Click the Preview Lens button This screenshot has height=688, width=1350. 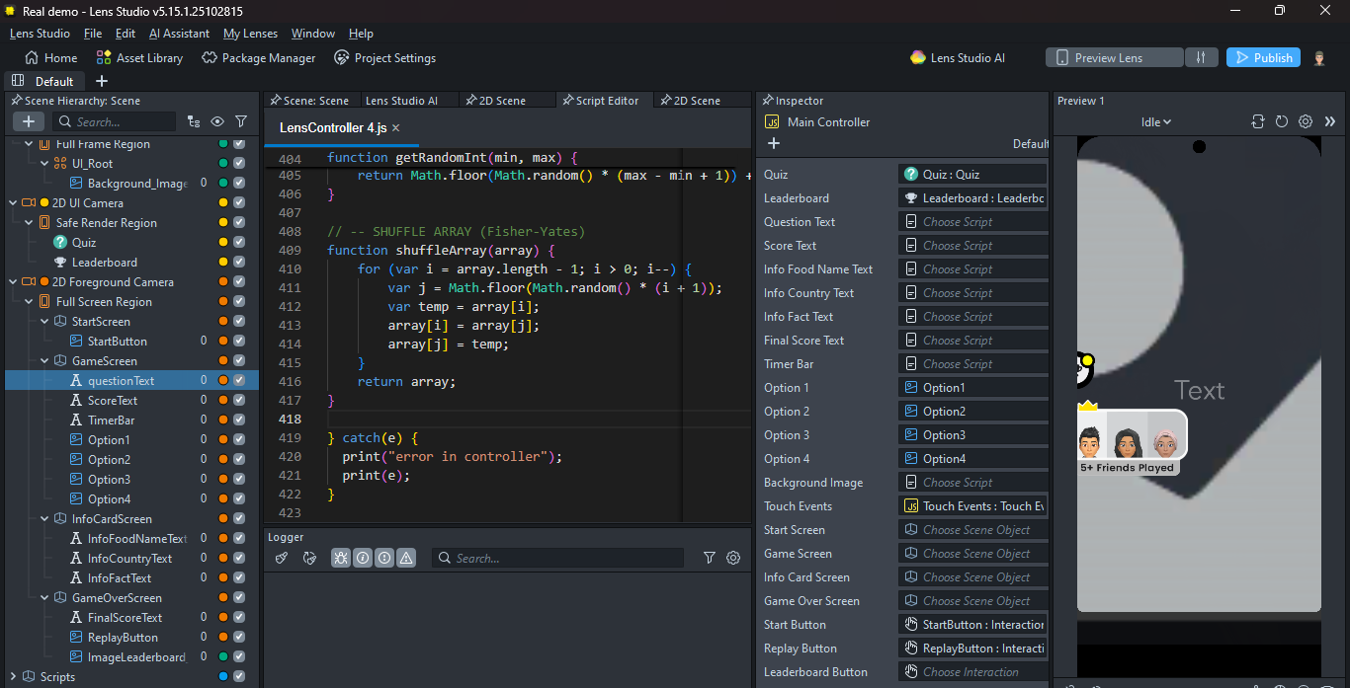click(x=1114, y=57)
